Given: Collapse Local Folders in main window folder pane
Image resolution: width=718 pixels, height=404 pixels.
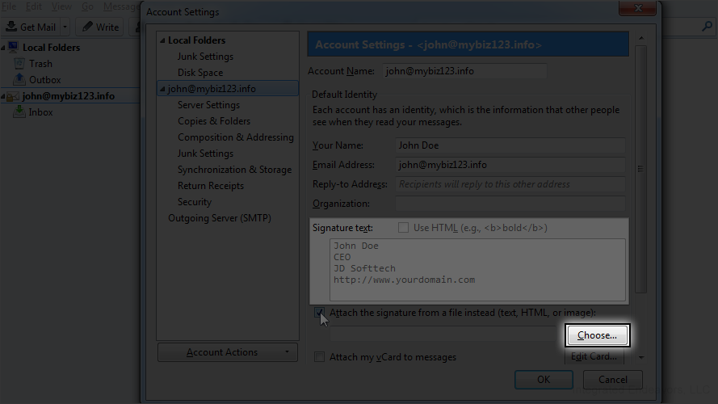Looking at the screenshot, I should click(x=3, y=48).
